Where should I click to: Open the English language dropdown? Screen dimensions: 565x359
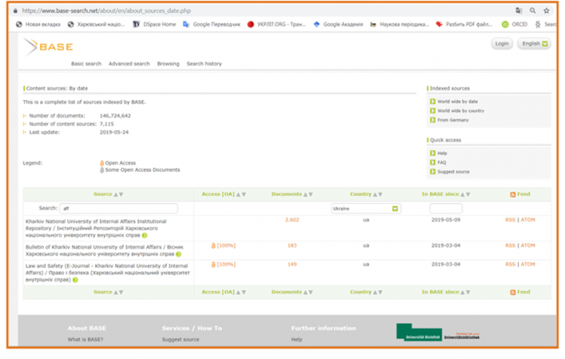[x=534, y=44]
